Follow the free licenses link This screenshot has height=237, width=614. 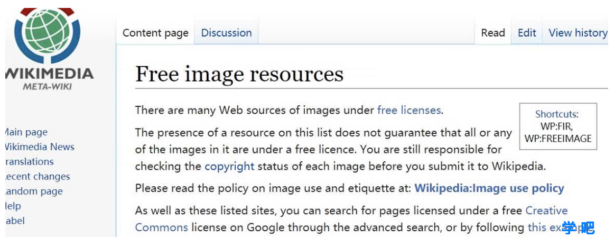[409, 111]
